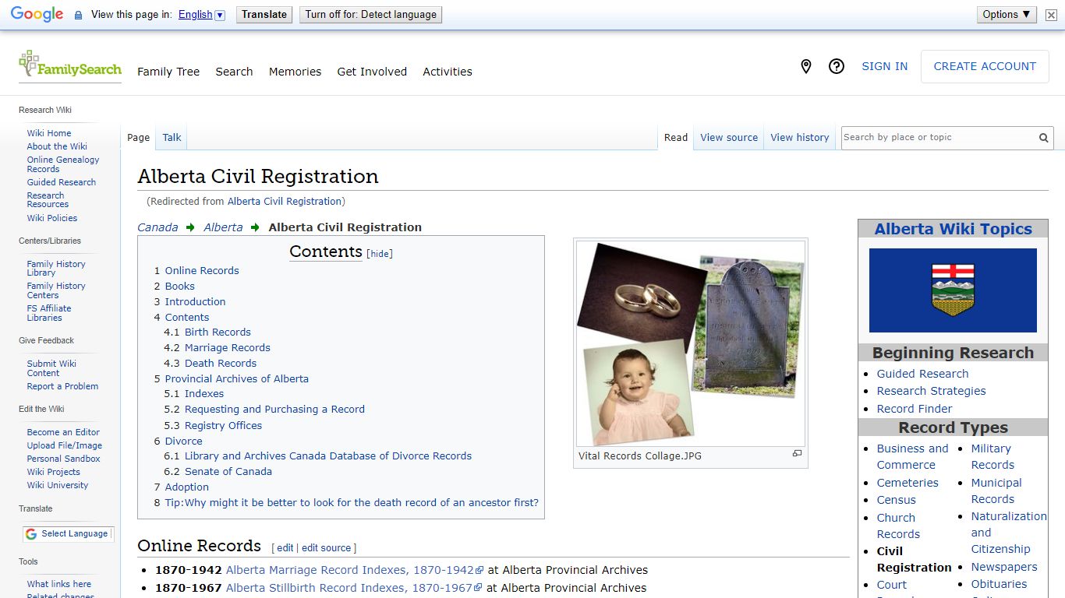Open the location pin icon in header

(x=806, y=67)
